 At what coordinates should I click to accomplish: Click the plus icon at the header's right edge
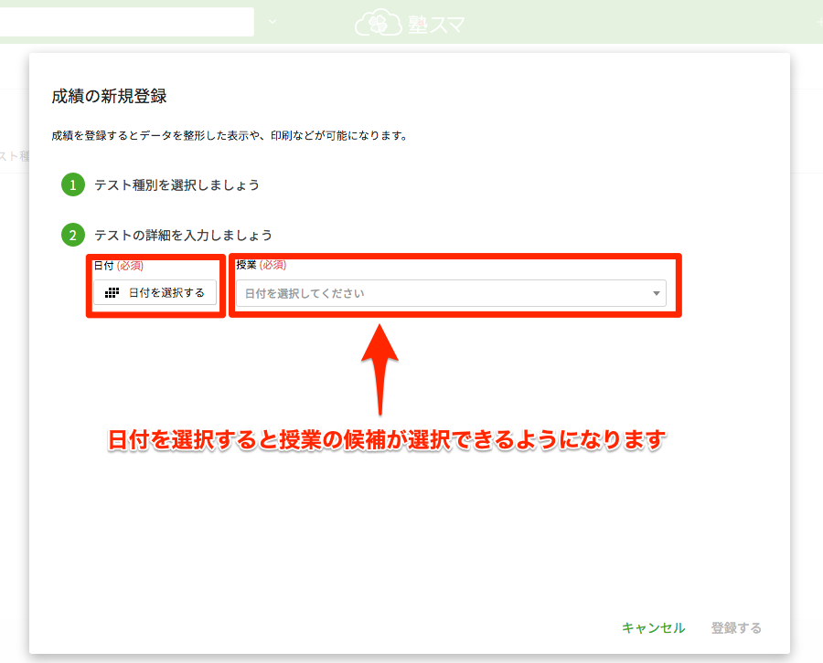[820, 22]
